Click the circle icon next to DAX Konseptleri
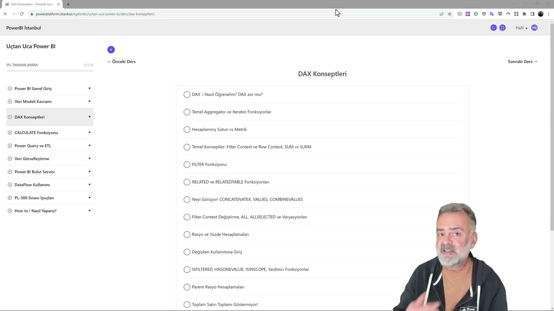Viewport: 554px width, 311px height. point(10,117)
